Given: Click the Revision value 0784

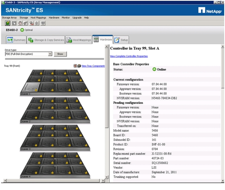Looking at the screenshot, I should 155,149.
